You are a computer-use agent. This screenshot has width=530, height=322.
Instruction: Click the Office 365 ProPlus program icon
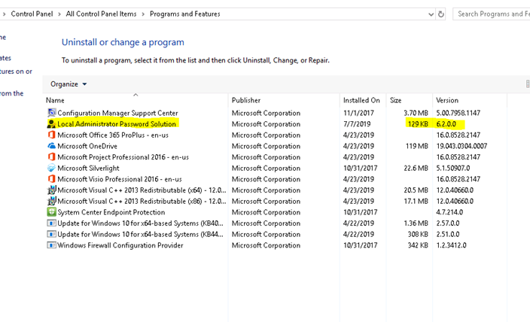point(51,135)
